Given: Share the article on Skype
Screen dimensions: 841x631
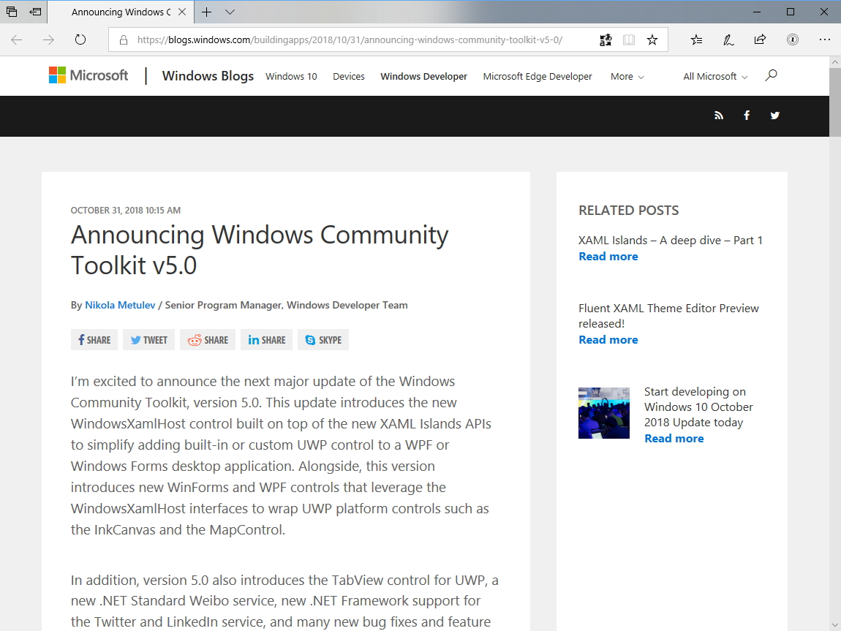Looking at the screenshot, I should click(x=323, y=339).
